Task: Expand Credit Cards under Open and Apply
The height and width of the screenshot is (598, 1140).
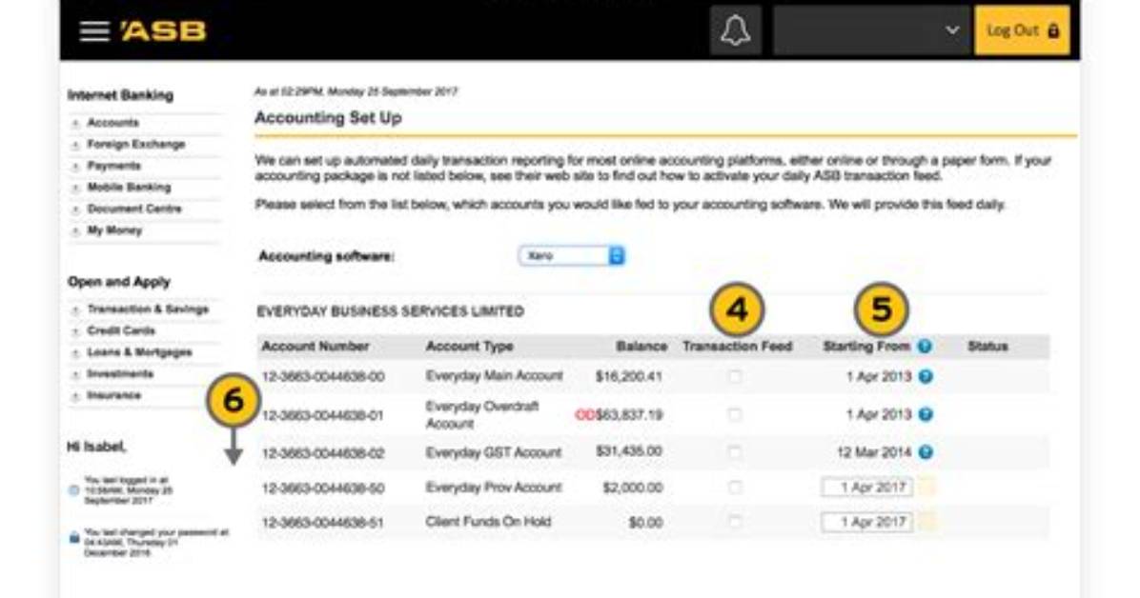Action: coord(121,330)
